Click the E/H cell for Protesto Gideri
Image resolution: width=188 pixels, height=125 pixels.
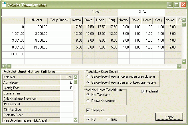pos(66,115)
